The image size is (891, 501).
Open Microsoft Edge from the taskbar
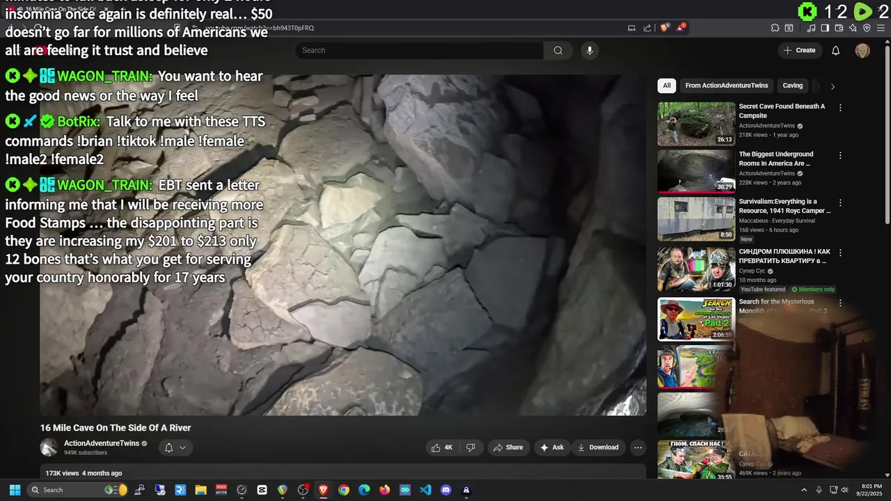[364, 490]
